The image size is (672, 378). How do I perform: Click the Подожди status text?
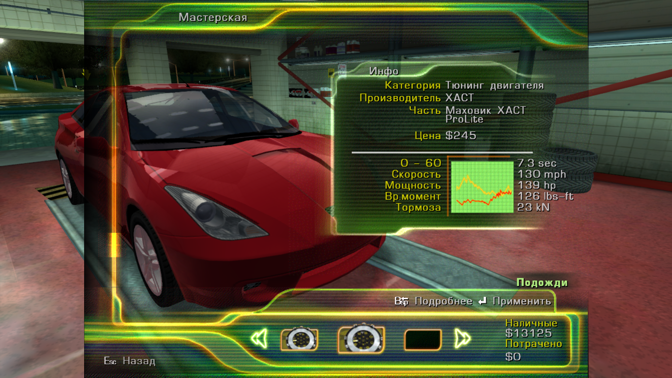coord(542,283)
